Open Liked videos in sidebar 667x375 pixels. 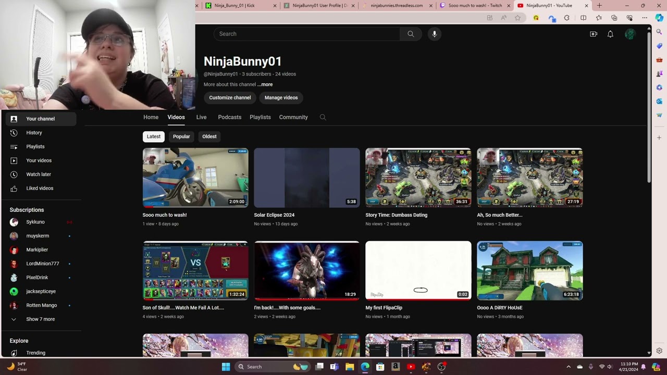41,188
